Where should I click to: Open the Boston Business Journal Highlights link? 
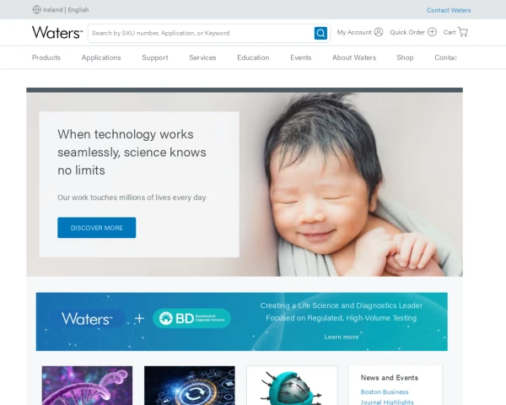coord(387,397)
